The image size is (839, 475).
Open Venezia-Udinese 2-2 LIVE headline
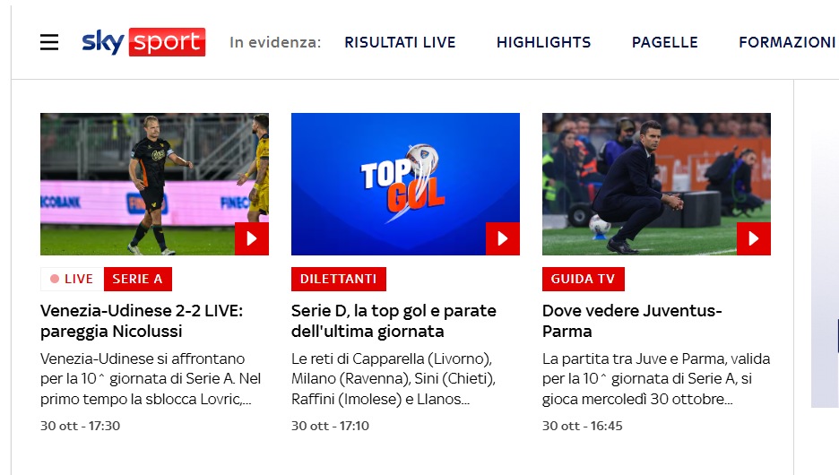[x=142, y=321]
